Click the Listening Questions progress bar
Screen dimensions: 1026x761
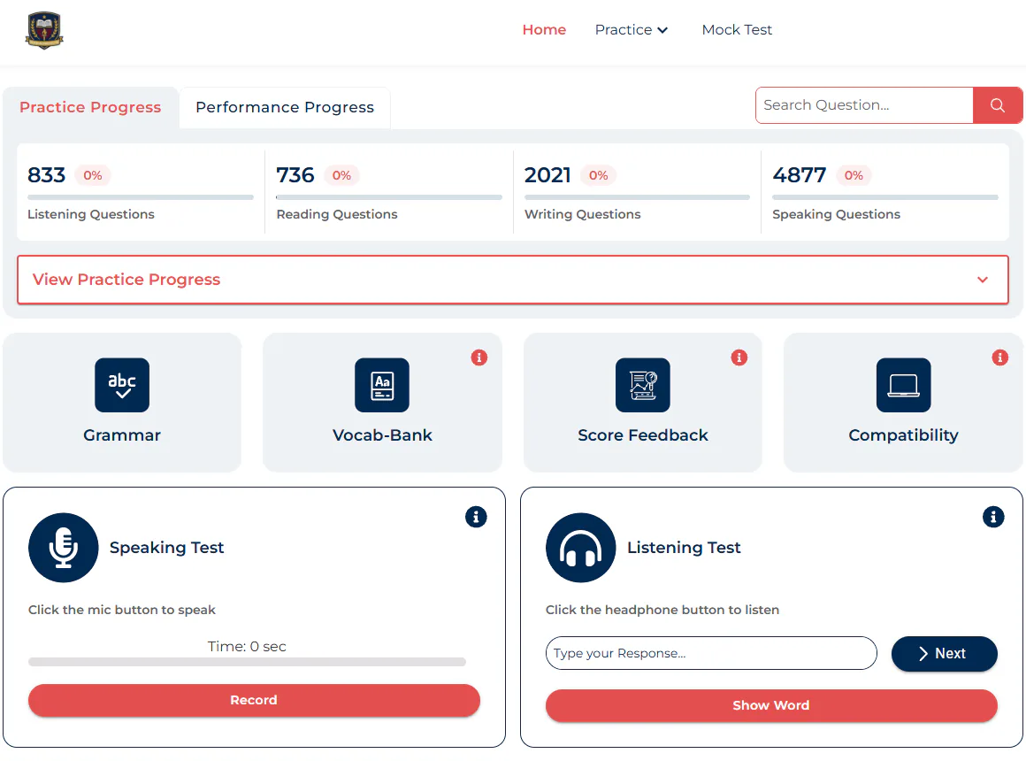point(140,197)
